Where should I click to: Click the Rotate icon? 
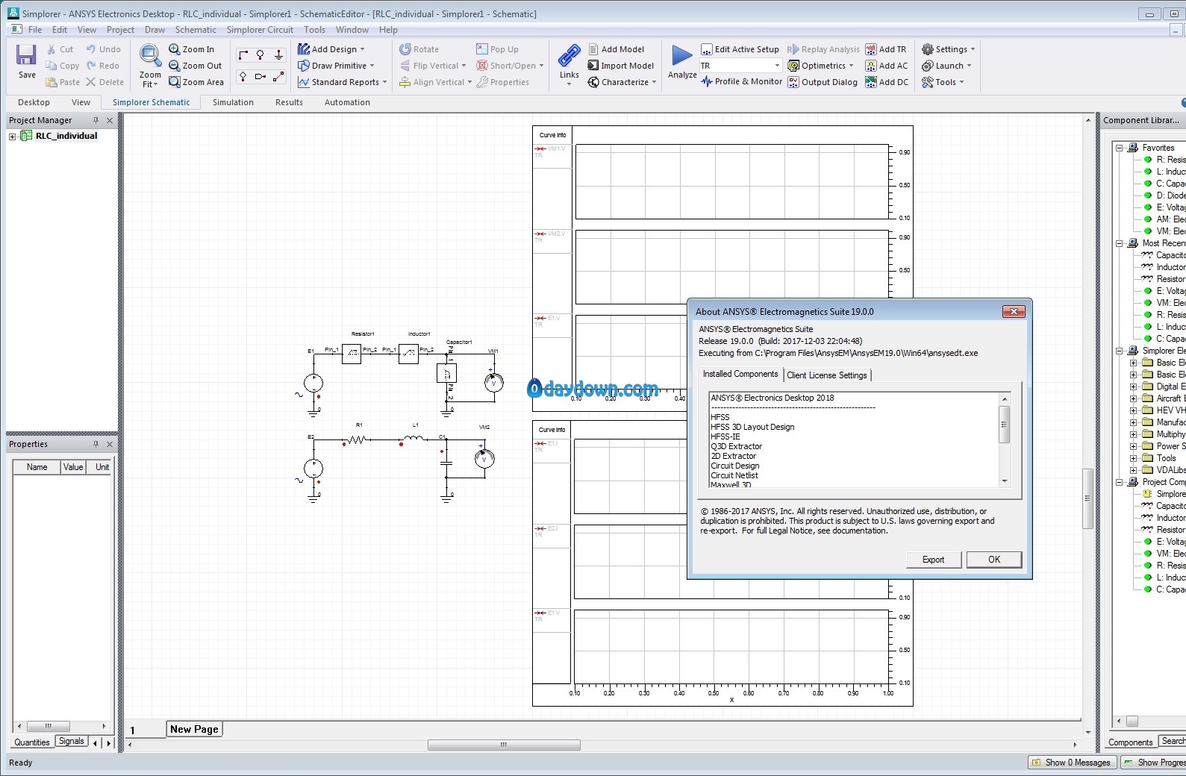point(405,49)
